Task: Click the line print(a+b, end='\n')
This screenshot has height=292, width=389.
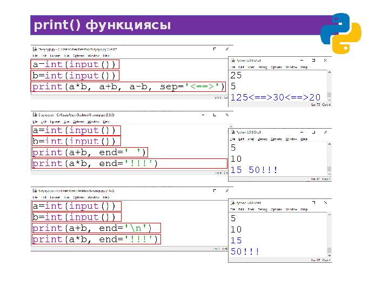Action: [96, 228]
